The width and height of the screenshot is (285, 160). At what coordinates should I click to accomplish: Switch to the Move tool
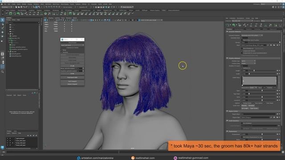coord(2,32)
